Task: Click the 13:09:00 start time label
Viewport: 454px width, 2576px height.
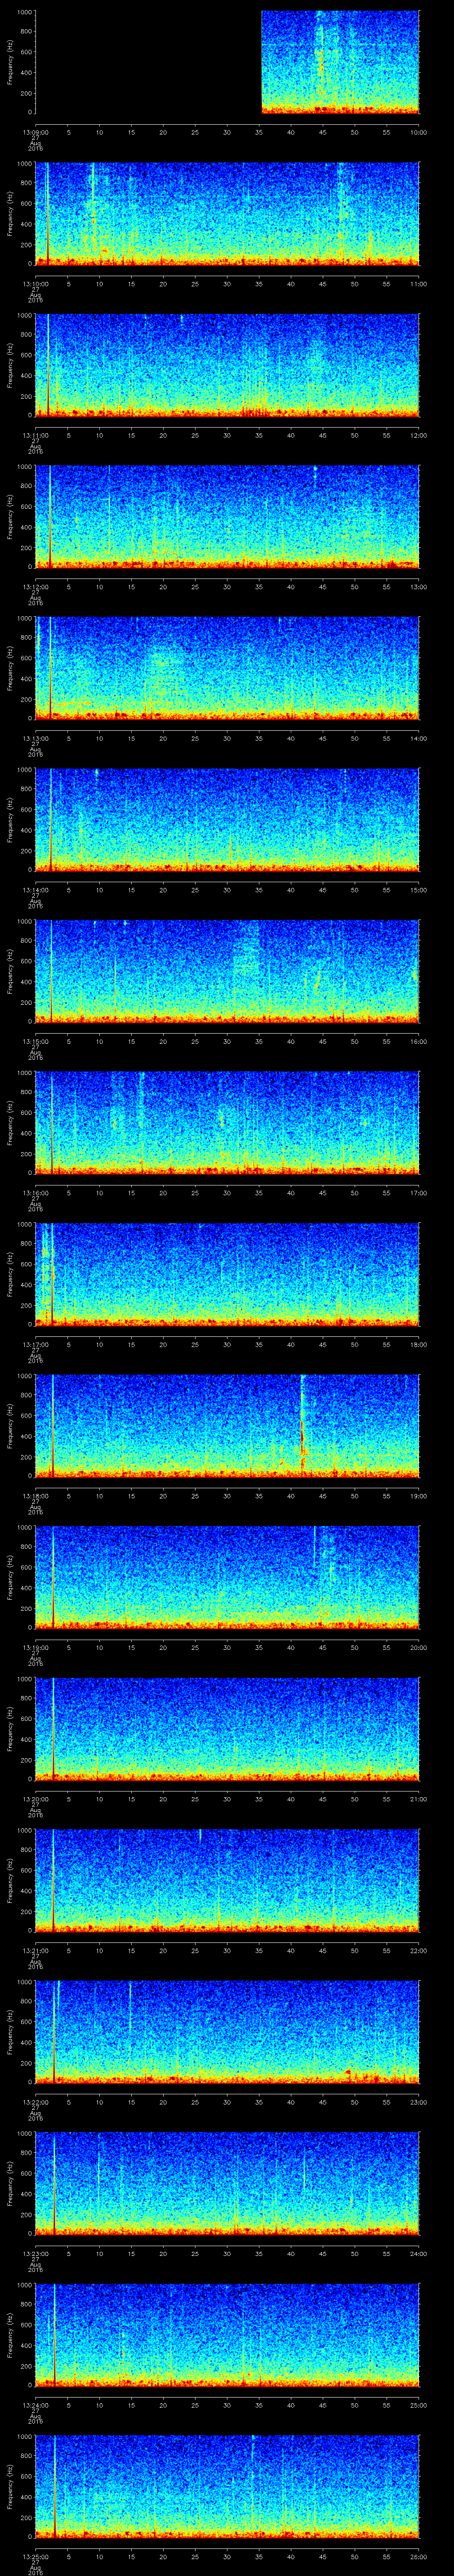Action: click(x=35, y=132)
